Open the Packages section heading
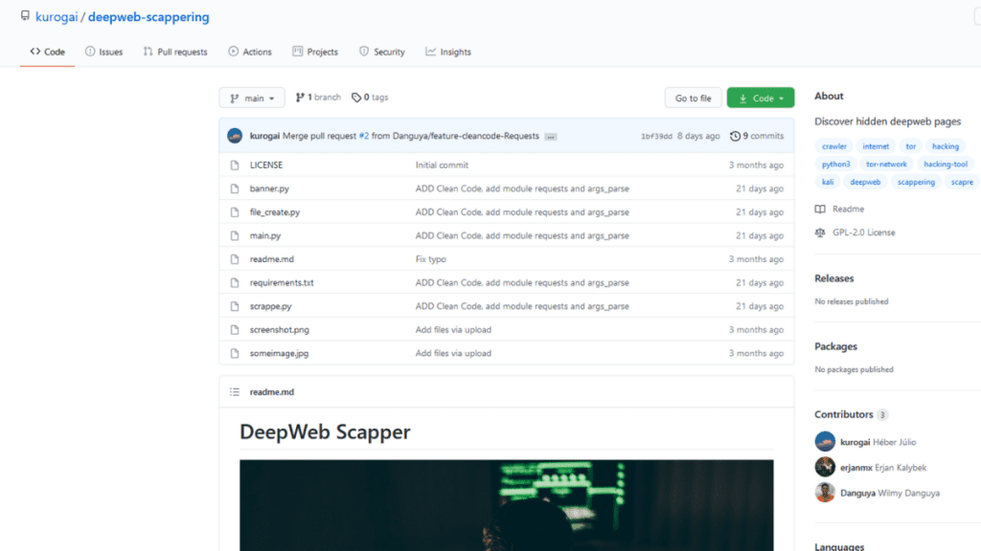 click(835, 346)
